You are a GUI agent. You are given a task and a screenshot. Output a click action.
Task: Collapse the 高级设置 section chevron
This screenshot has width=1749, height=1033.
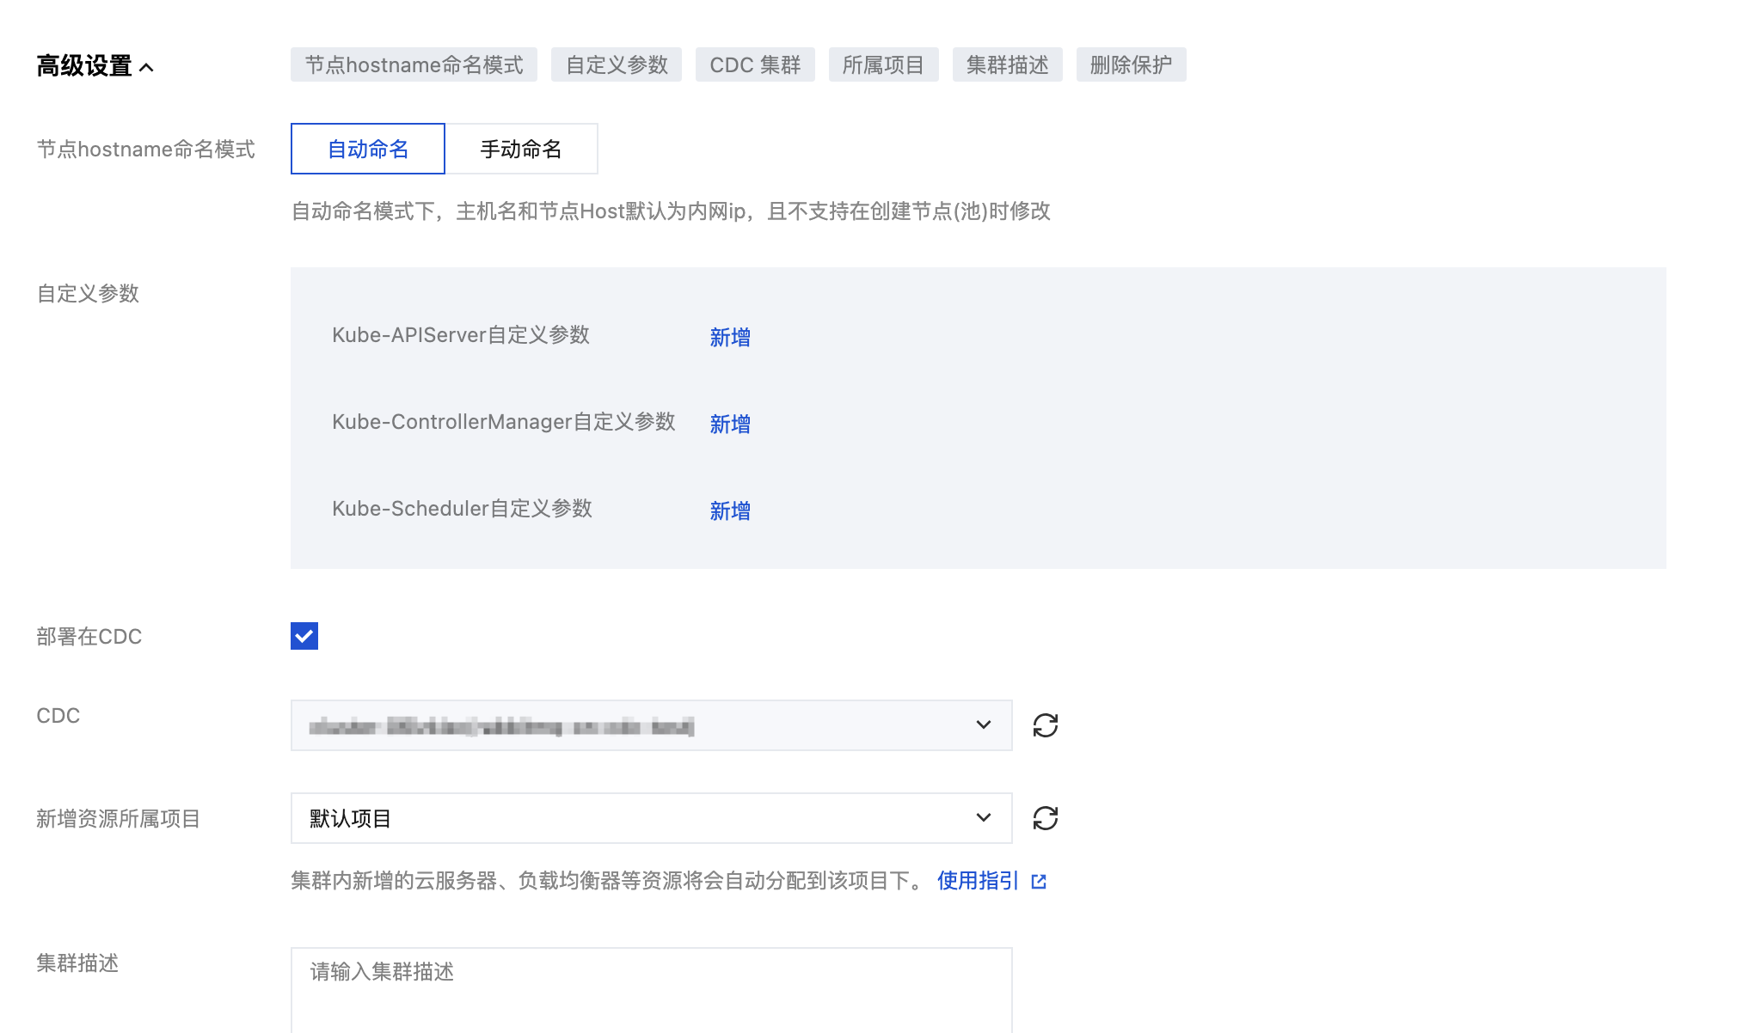pyautogui.click(x=147, y=67)
